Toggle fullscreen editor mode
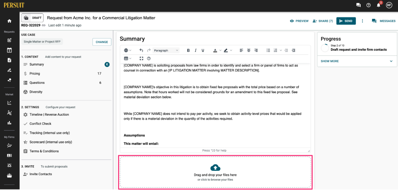The width and height of the screenshot is (398, 190). pyautogui.click(x=141, y=58)
